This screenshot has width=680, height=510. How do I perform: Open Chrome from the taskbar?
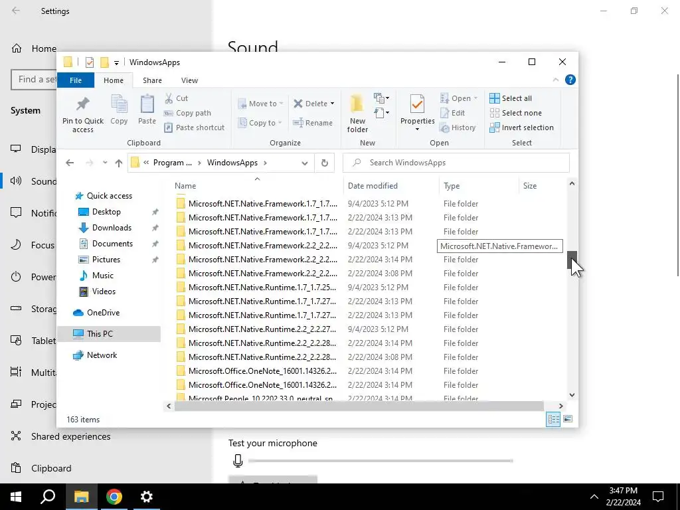point(114,497)
